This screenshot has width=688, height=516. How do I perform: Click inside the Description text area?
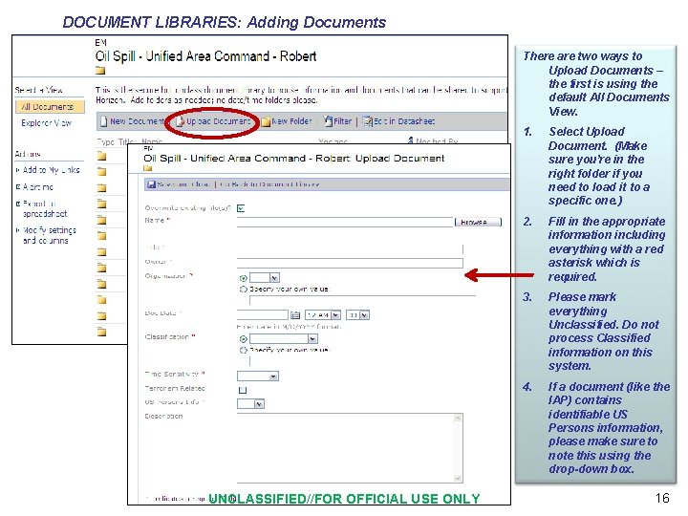(345, 448)
